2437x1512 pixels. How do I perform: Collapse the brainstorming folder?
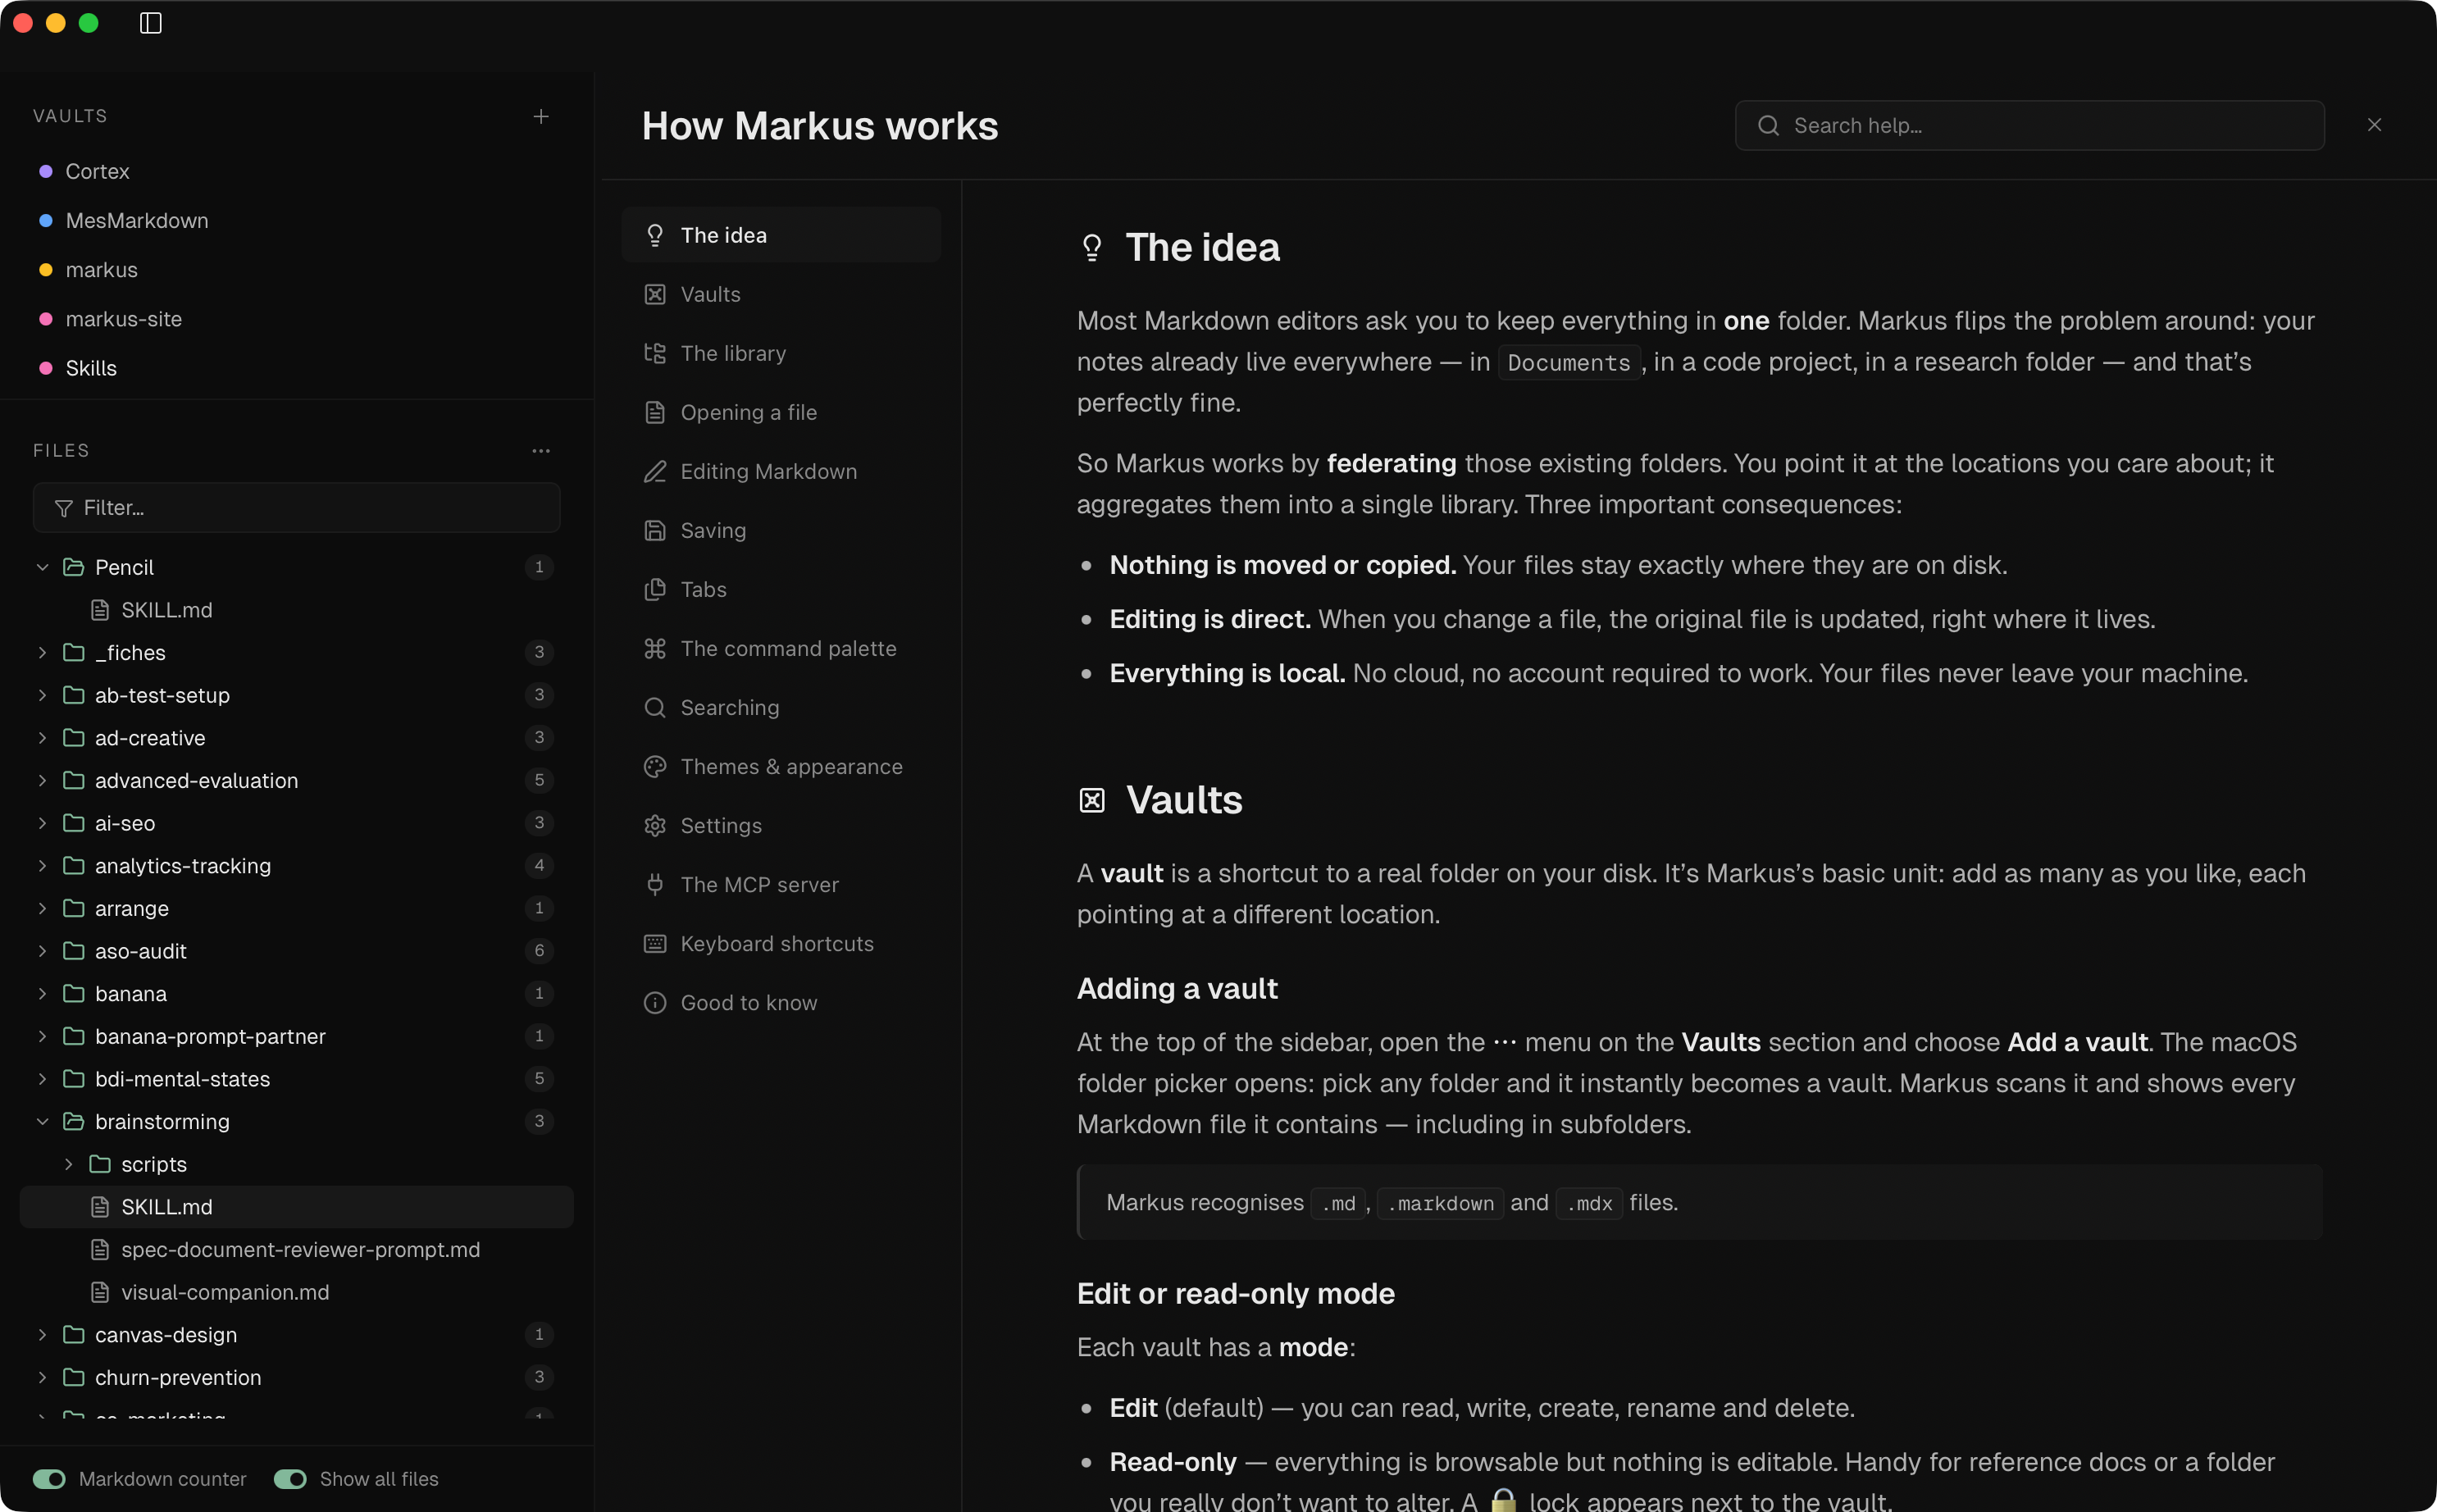click(x=42, y=1121)
